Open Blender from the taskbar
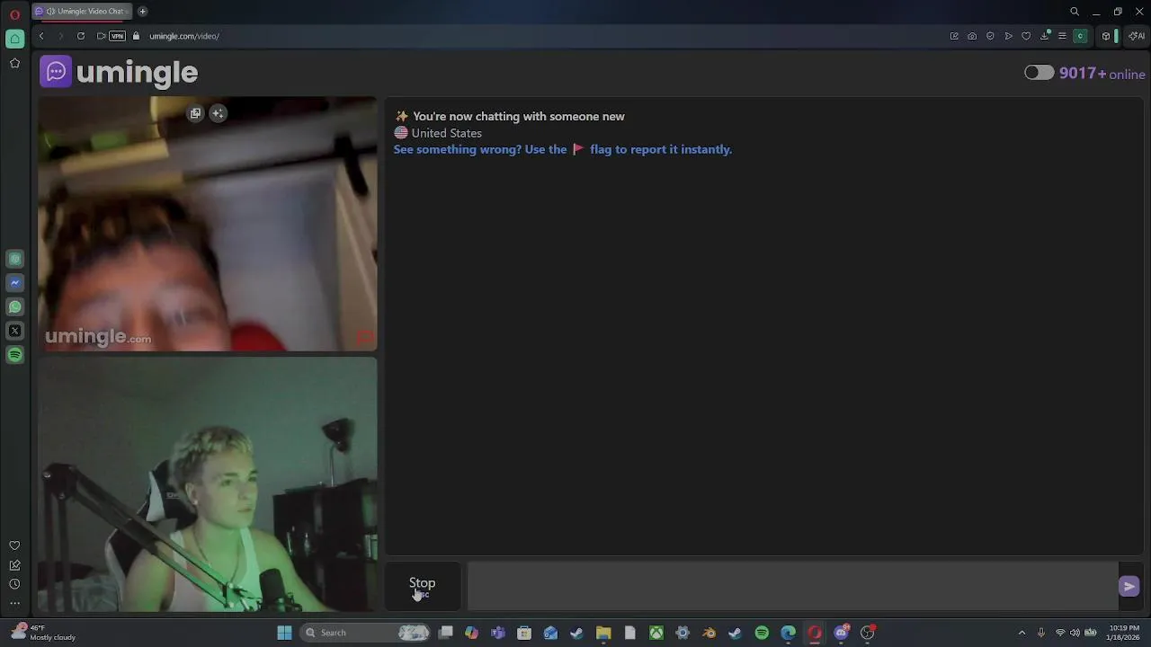Screen dimensions: 1151x647 click(x=709, y=633)
